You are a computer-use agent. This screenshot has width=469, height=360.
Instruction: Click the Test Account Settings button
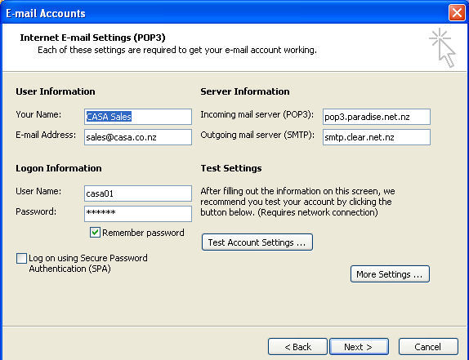tap(257, 242)
